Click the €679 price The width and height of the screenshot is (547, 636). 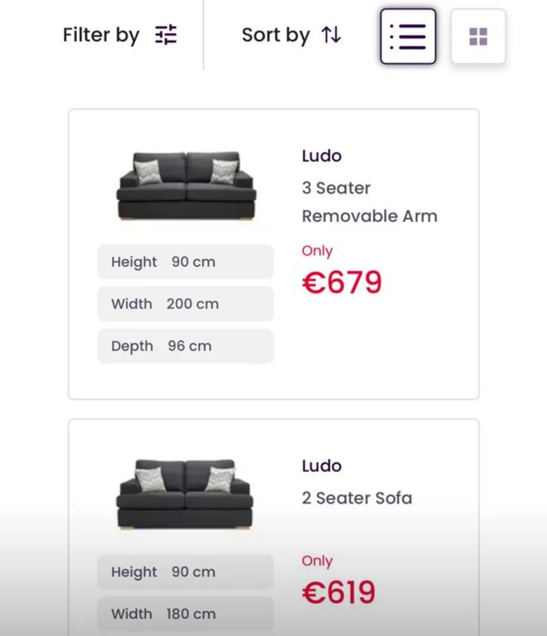[x=342, y=282]
